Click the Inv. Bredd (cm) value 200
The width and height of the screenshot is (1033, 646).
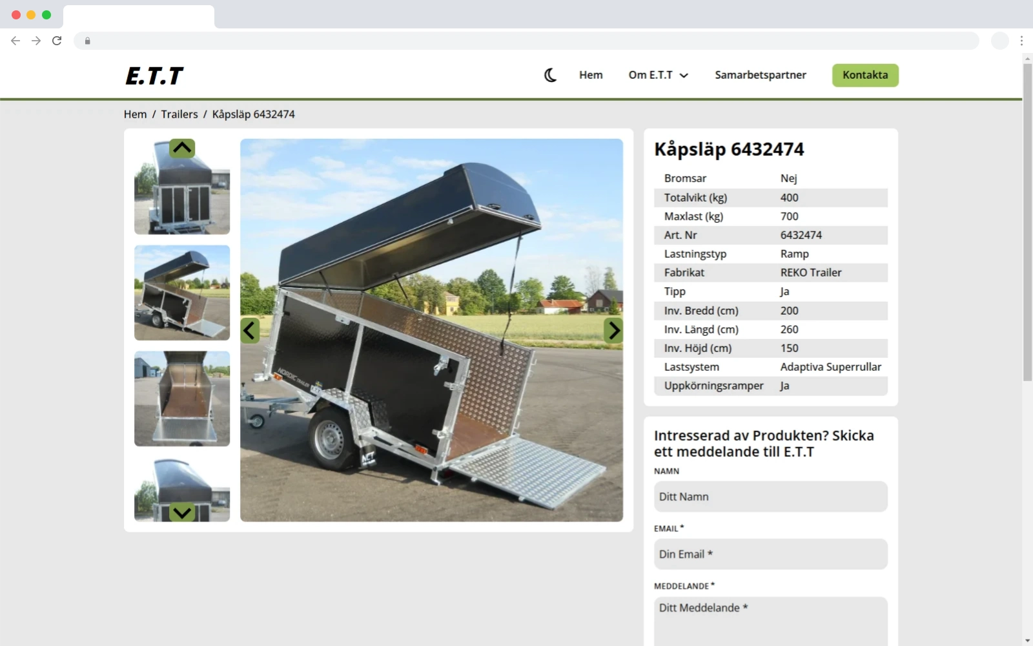[x=789, y=311]
